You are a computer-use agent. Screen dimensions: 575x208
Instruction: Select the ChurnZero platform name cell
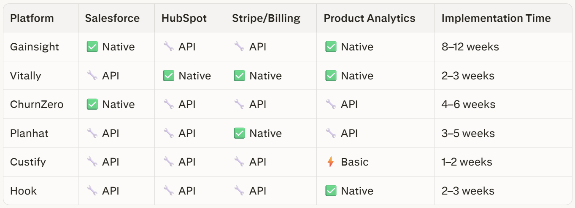point(37,104)
